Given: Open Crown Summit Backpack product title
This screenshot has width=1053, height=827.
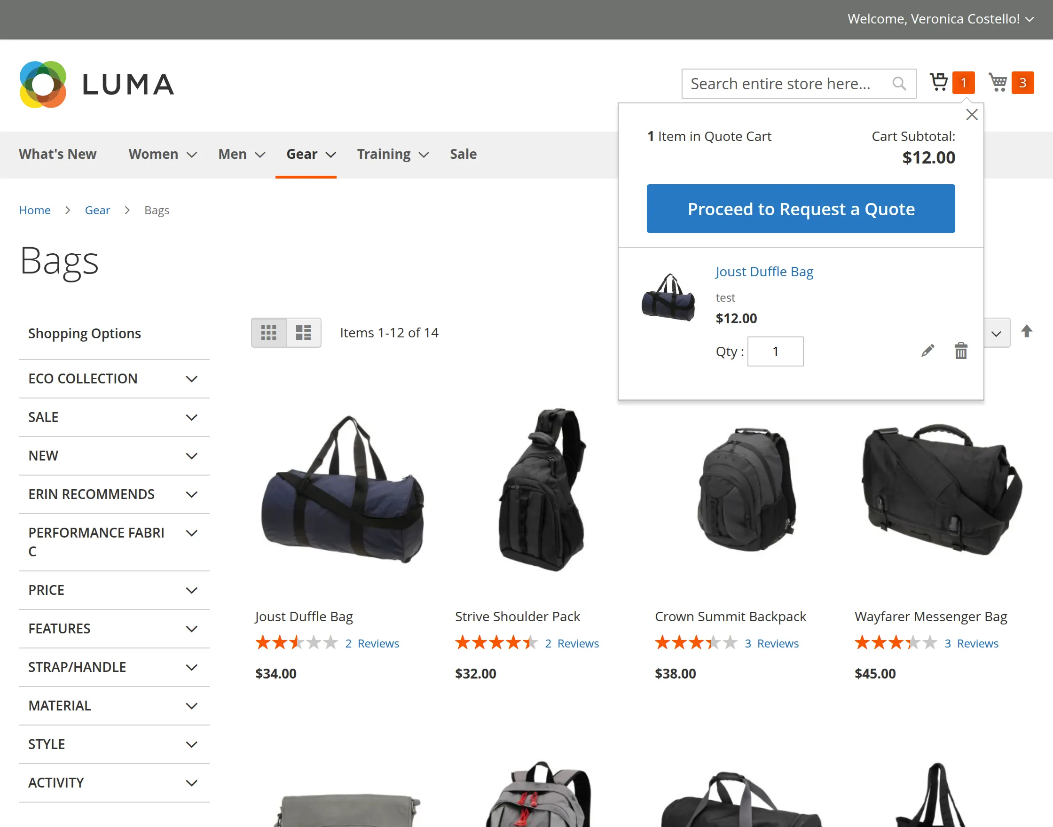Looking at the screenshot, I should [x=731, y=616].
